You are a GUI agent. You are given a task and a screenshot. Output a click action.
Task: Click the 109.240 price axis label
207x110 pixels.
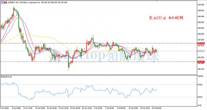click(201, 17)
